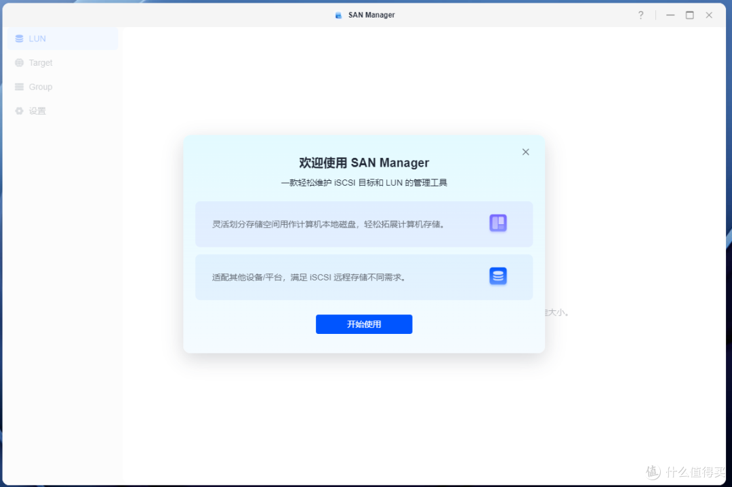
Task: Open the Target section in sidebar
Action: pyautogui.click(x=62, y=62)
